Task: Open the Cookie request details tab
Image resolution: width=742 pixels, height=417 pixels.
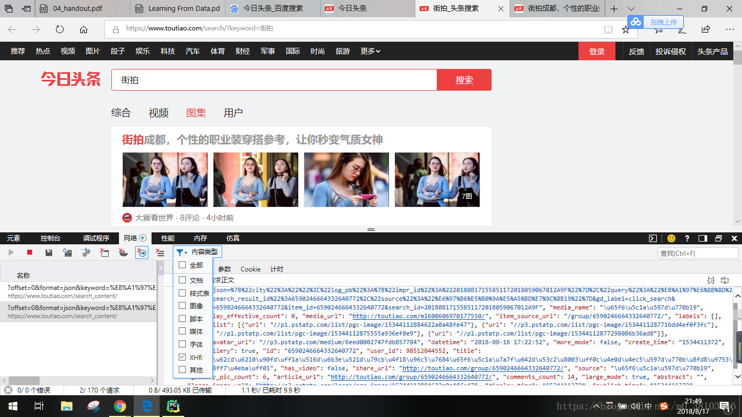Action: pyautogui.click(x=250, y=269)
